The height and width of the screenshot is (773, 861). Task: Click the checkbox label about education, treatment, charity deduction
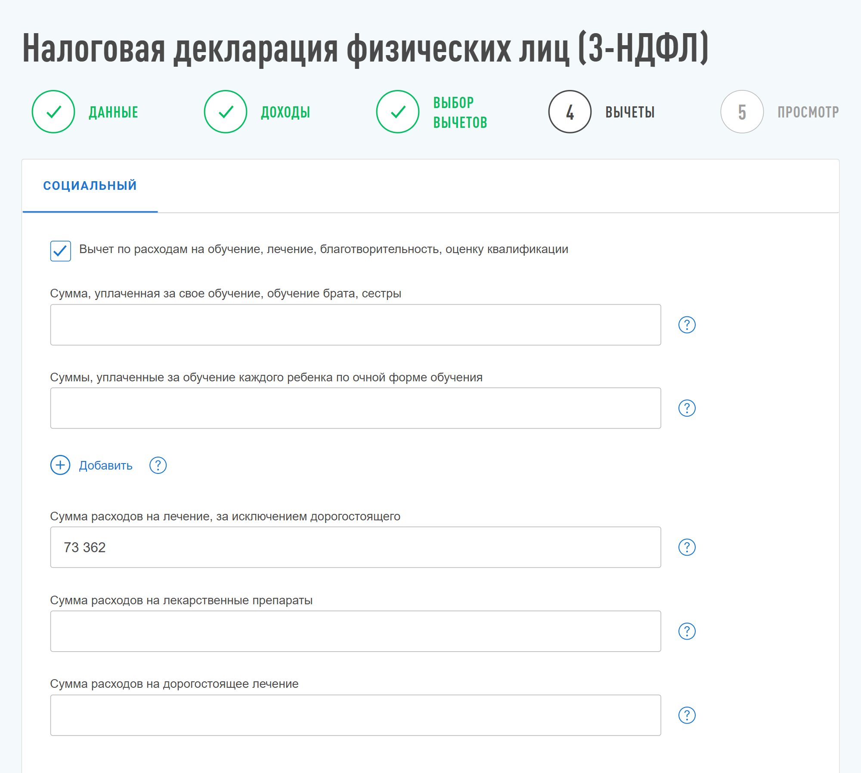pos(324,249)
